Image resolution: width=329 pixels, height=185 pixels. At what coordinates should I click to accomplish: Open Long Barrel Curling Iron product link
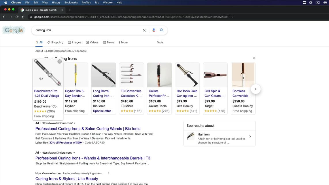click(103, 94)
